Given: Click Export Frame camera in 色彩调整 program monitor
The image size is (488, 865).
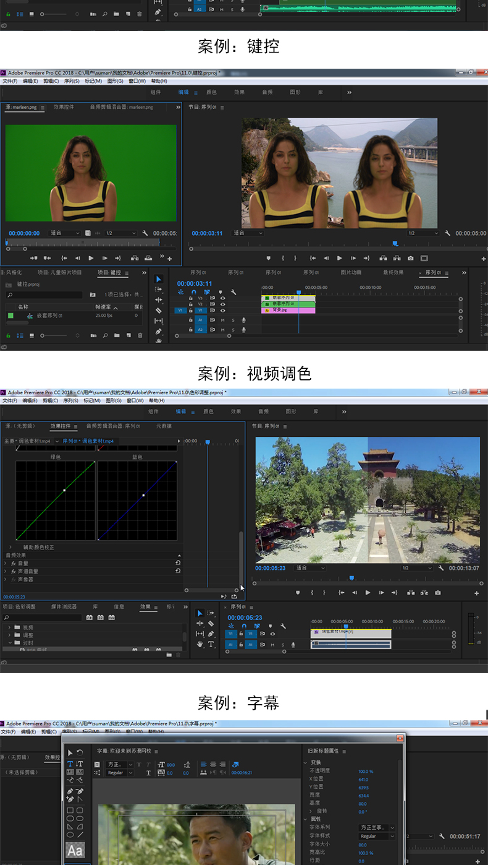Looking at the screenshot, I should click(x=438, y=593).
